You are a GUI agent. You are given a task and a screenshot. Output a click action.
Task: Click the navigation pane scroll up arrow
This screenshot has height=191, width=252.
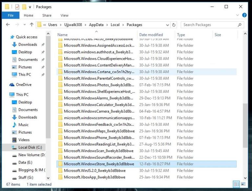(x=48, y=34)
